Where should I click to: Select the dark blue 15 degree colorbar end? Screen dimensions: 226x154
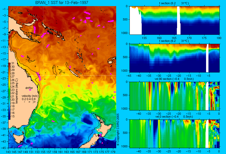9,117
